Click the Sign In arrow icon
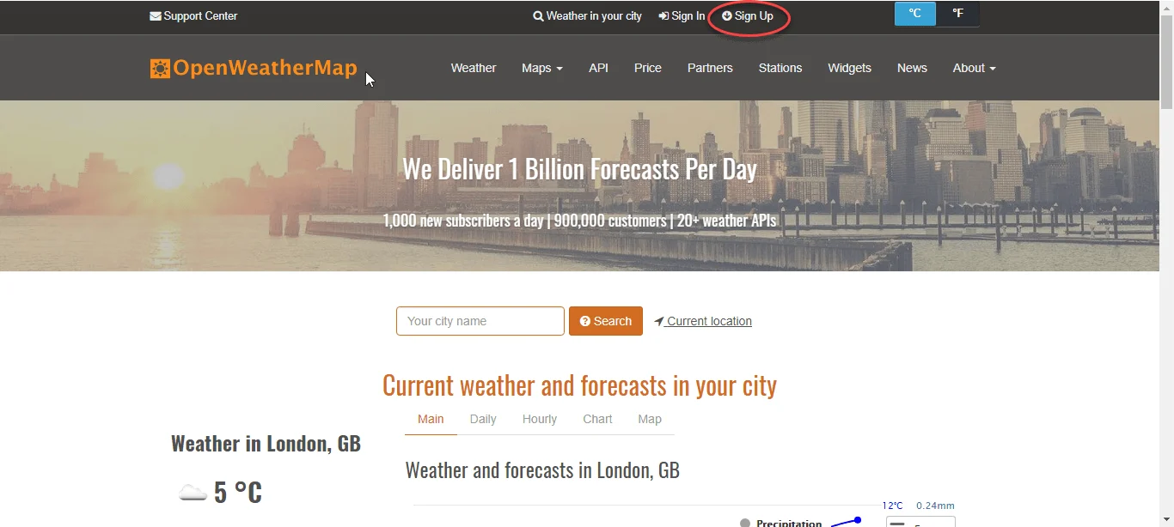 point(663,16)
